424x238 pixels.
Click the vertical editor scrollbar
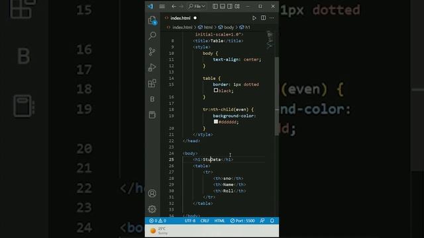coord(277,96)
